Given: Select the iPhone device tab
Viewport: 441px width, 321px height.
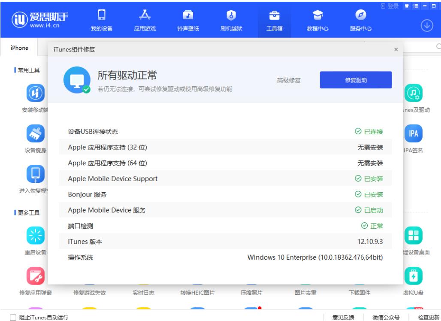Looking at the screenshot, I should 19,48.
